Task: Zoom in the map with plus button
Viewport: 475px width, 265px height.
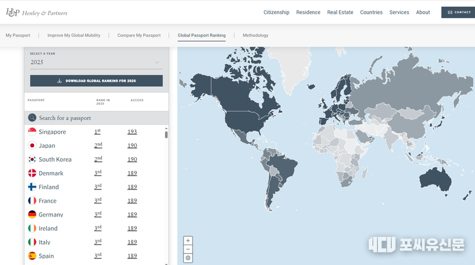Action: tap(188, 241)
